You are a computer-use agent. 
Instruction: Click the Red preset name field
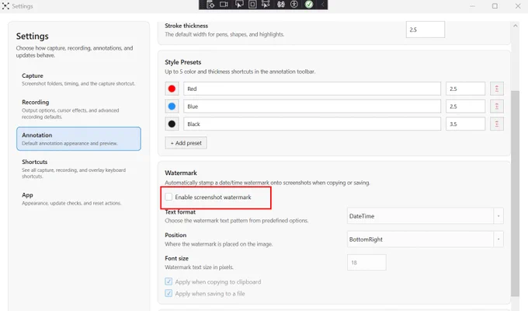click(312, 89)
